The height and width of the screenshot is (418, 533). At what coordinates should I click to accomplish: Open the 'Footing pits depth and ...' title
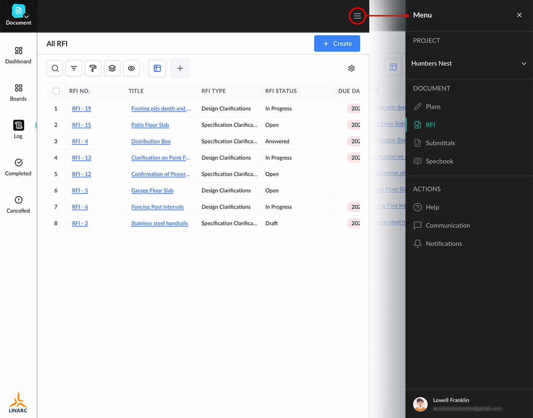(161, 109)
